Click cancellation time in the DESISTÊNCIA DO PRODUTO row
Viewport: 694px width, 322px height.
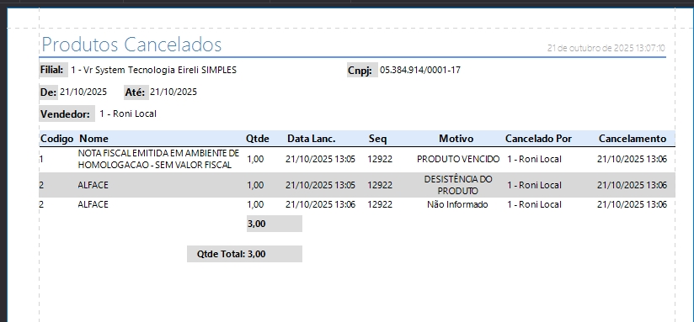pyautogui.click(x=632, y=185)
